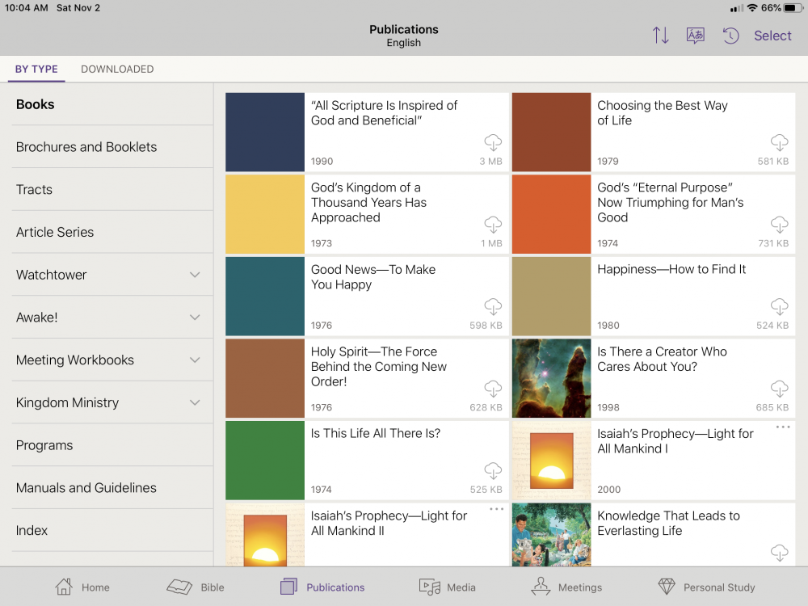
Task: Open Brochures and Booklets category
Action: (x=86, y=147)
